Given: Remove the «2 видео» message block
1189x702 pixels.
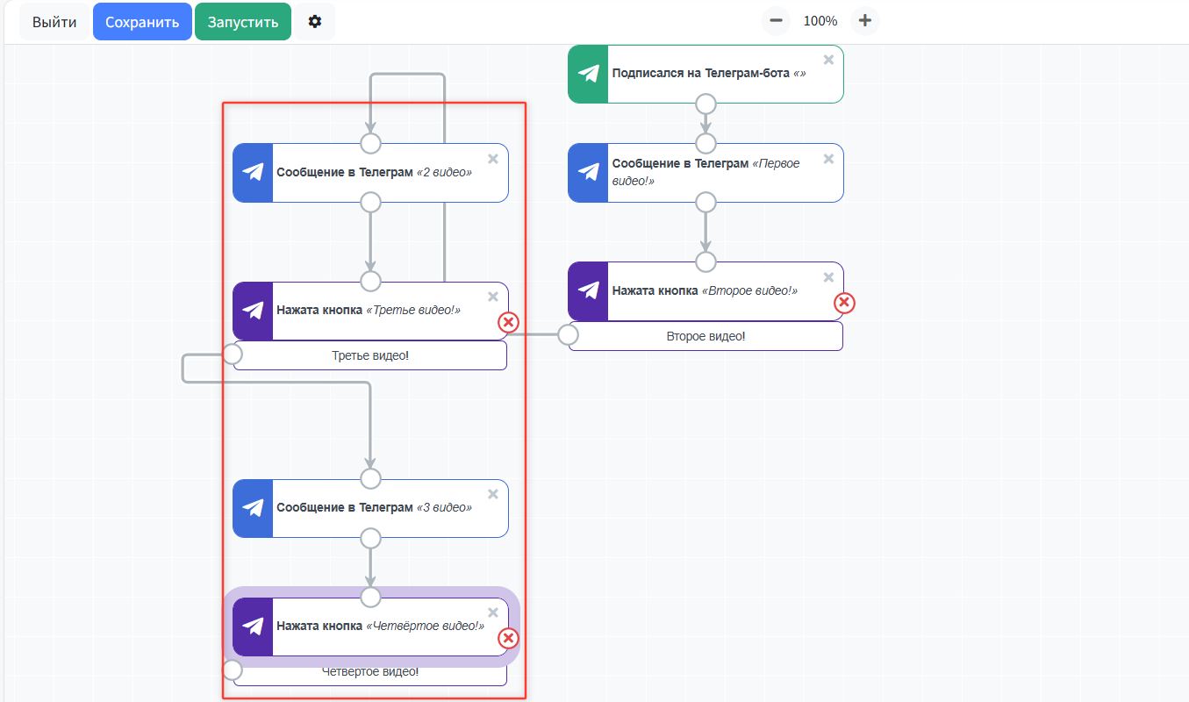Looking at the screenshot, I should coord(493,159).
